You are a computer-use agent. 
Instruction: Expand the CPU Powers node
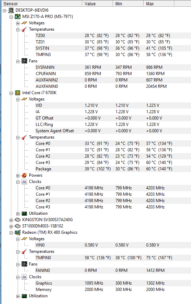pyautogui.click(x=18, y=176)
